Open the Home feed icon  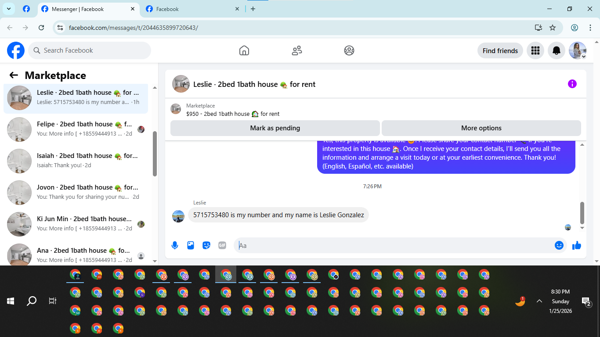244,50
